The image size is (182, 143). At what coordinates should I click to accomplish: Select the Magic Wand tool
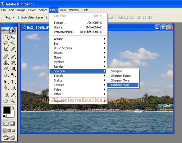13,43
